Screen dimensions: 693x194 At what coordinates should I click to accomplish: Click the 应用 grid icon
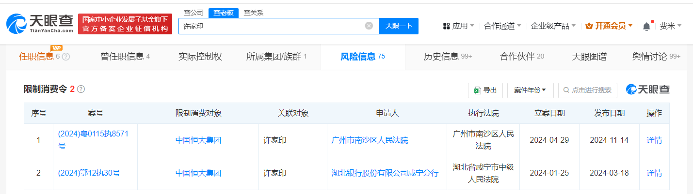(447, 26)
